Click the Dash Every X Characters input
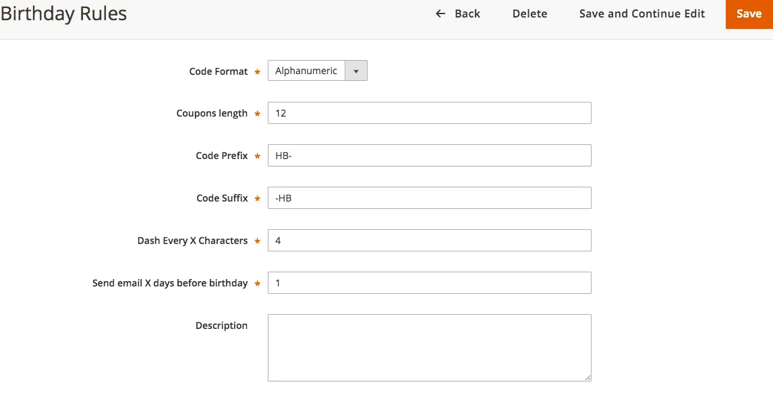 430,241
